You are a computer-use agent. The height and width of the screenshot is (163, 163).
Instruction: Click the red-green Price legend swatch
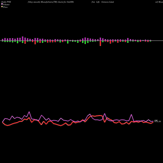[2, 7]
